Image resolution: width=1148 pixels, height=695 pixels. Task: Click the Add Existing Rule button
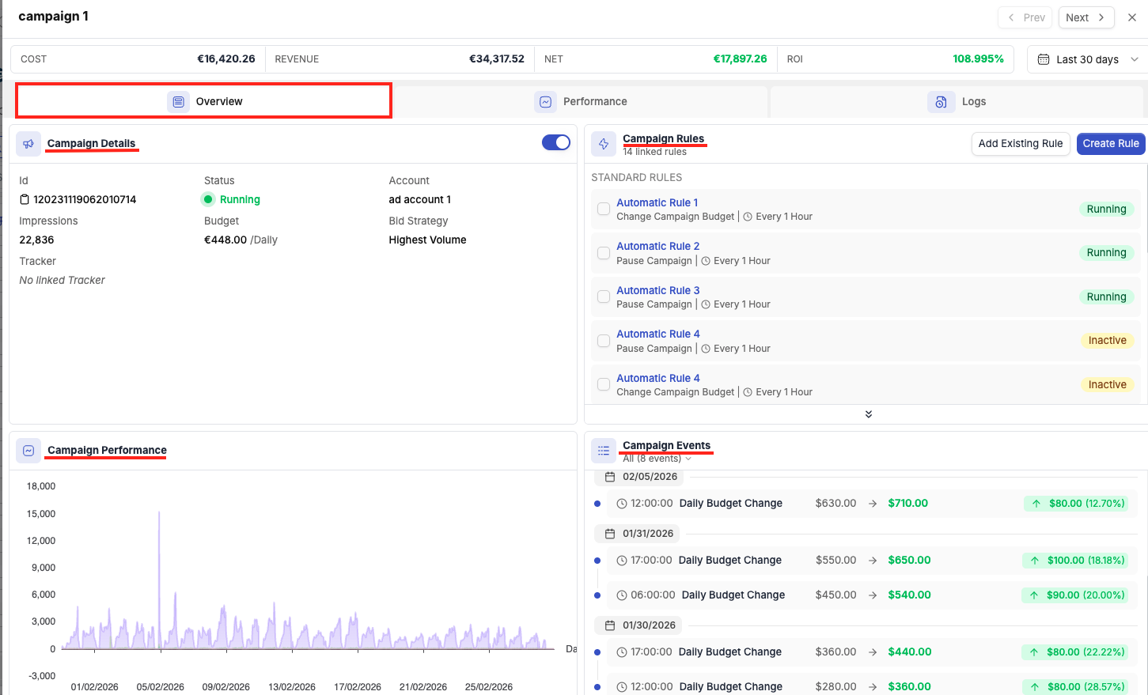click(1020, 144)
